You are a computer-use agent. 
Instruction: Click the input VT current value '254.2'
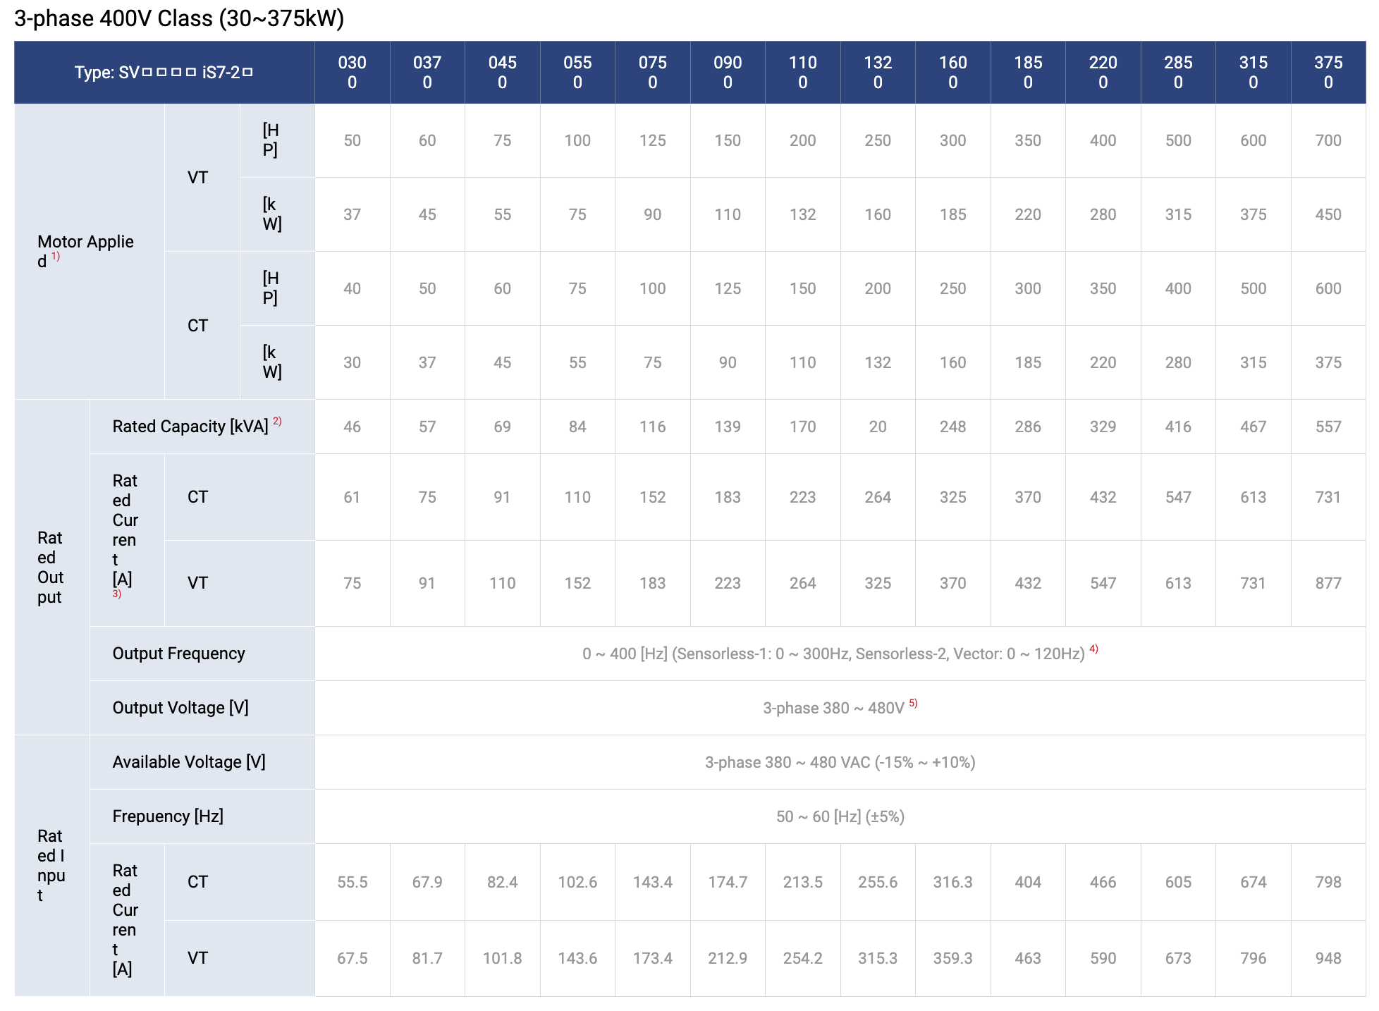coord(803,958)
